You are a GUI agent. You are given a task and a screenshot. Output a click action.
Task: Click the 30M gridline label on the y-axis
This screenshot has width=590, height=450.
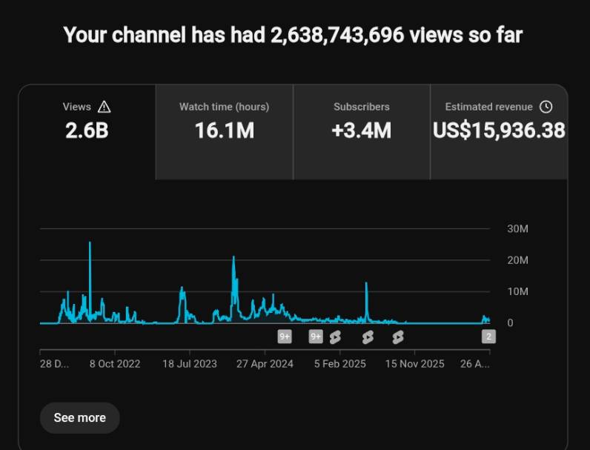tap(518, 229)
